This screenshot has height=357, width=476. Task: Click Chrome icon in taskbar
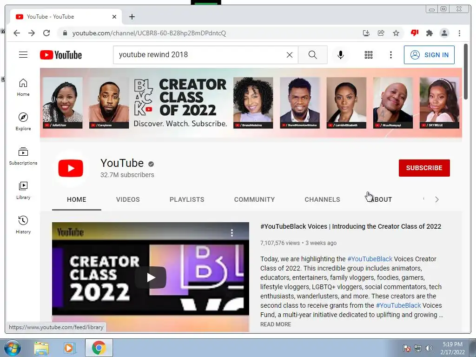[x=99, y=348]
